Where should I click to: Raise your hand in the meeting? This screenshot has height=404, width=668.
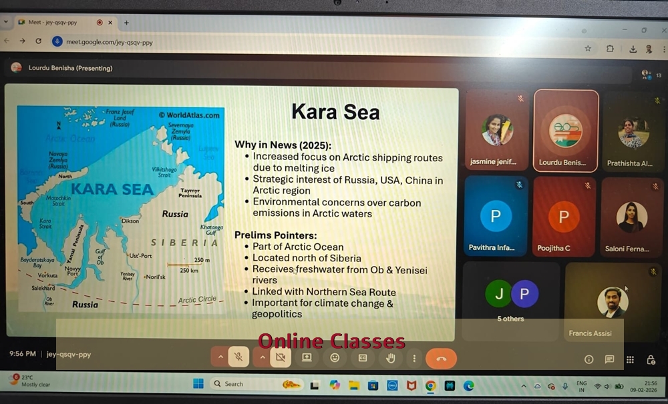(x=391, y=358)
